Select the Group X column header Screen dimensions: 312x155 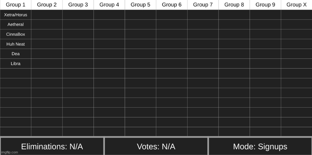[297, 5]
